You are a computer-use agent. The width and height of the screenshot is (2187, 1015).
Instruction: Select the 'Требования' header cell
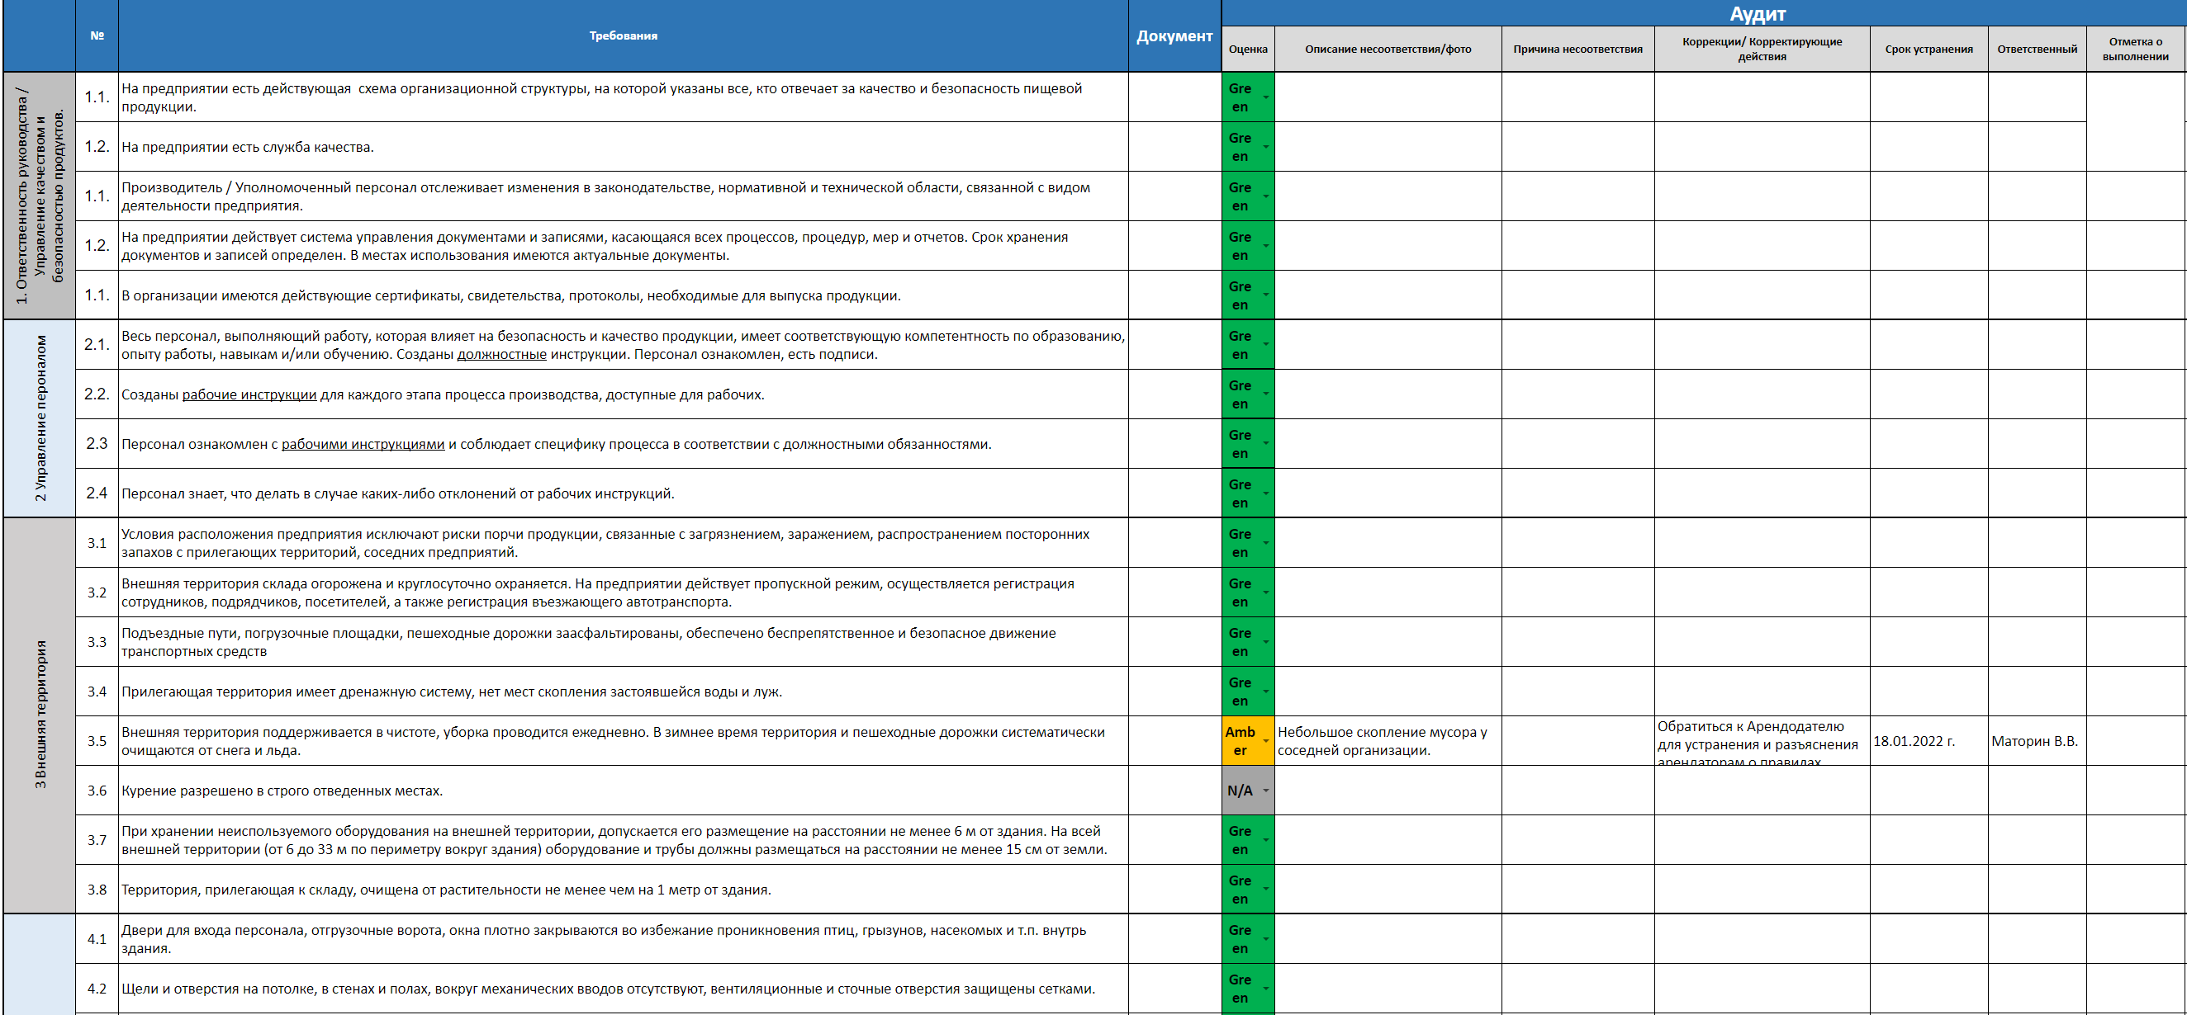[622, 35]
